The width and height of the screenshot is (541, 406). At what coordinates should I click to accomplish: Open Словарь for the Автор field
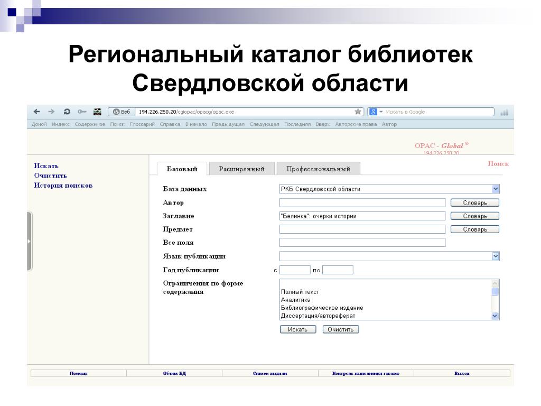coord(475,203)
